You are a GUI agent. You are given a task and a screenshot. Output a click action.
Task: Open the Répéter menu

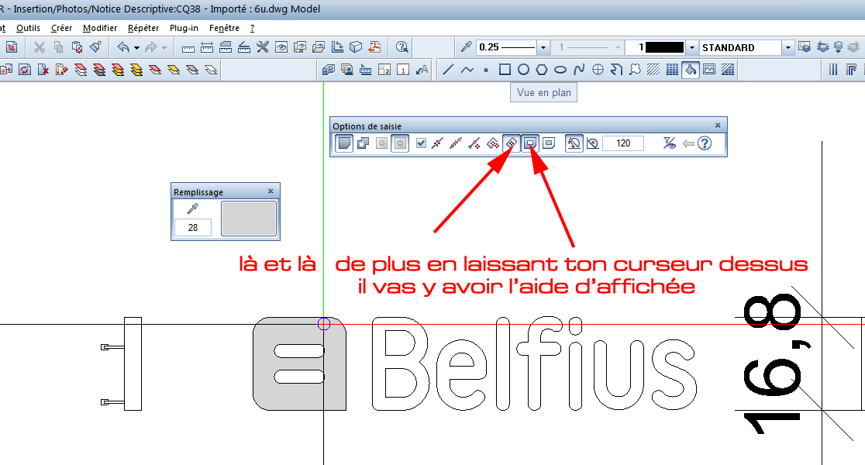143,28
